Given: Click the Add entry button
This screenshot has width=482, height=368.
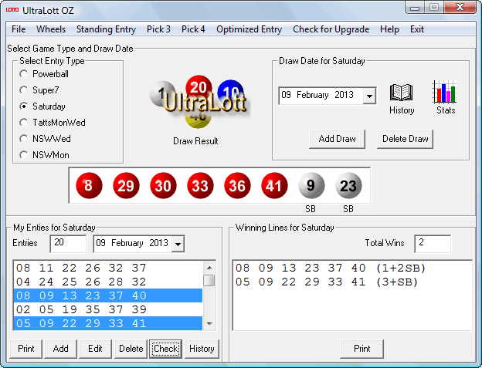Looking at the screenshot, I should (x=60, y=349).
